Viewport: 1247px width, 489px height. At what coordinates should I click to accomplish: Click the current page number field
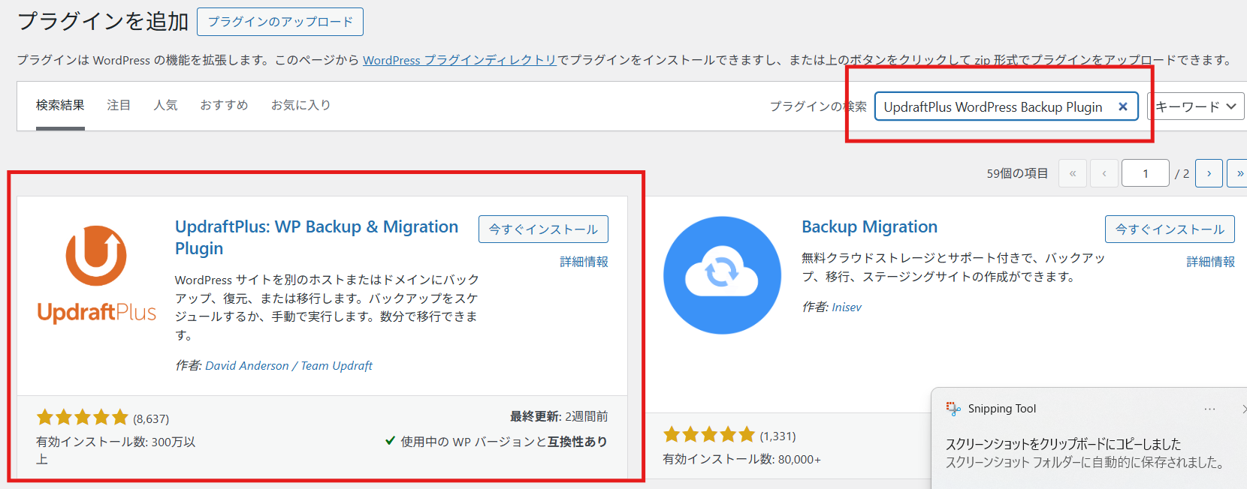1145,173
